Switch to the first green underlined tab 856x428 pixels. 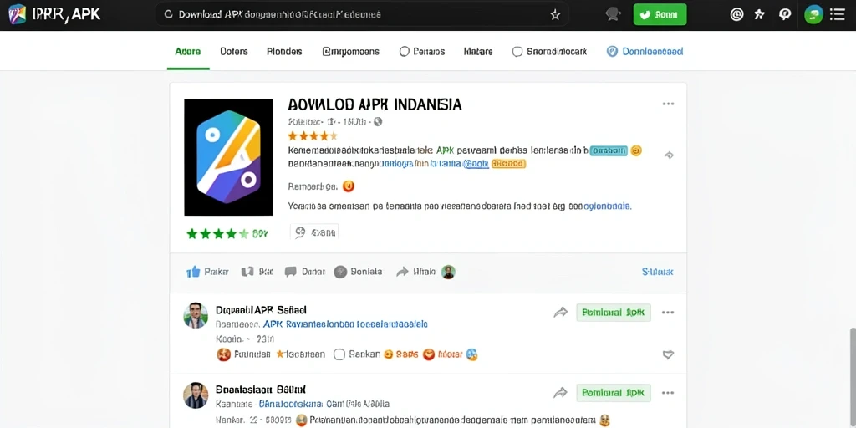point(188,52)
